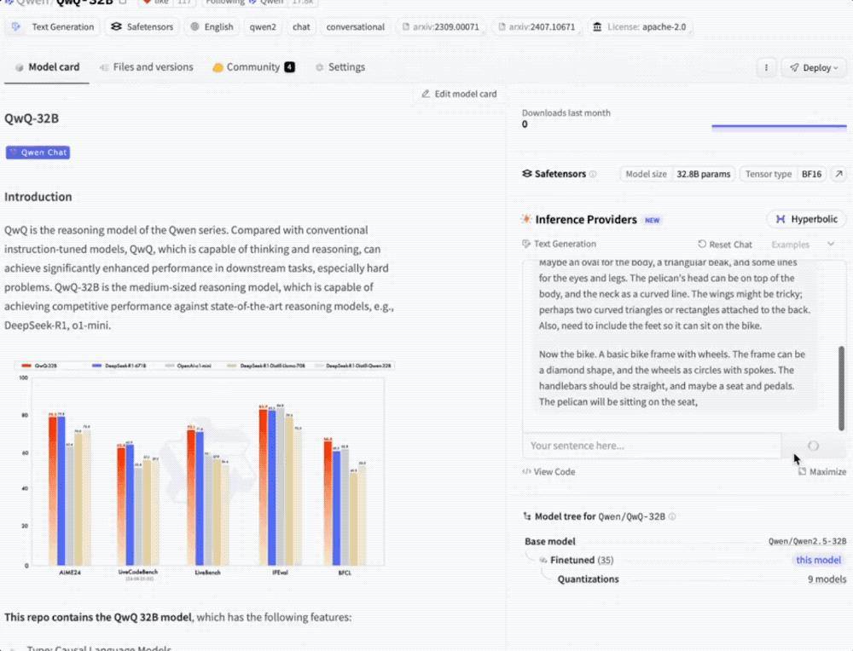
Task: Open the arxiv:2309.00071 paper tag
Action: click(441, 26)
